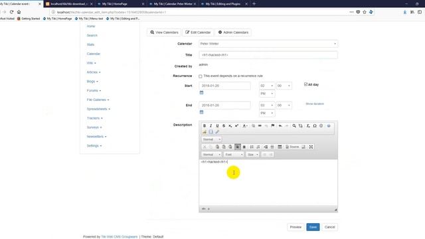Align text left in the editor
425x239 pixels.
238,147
